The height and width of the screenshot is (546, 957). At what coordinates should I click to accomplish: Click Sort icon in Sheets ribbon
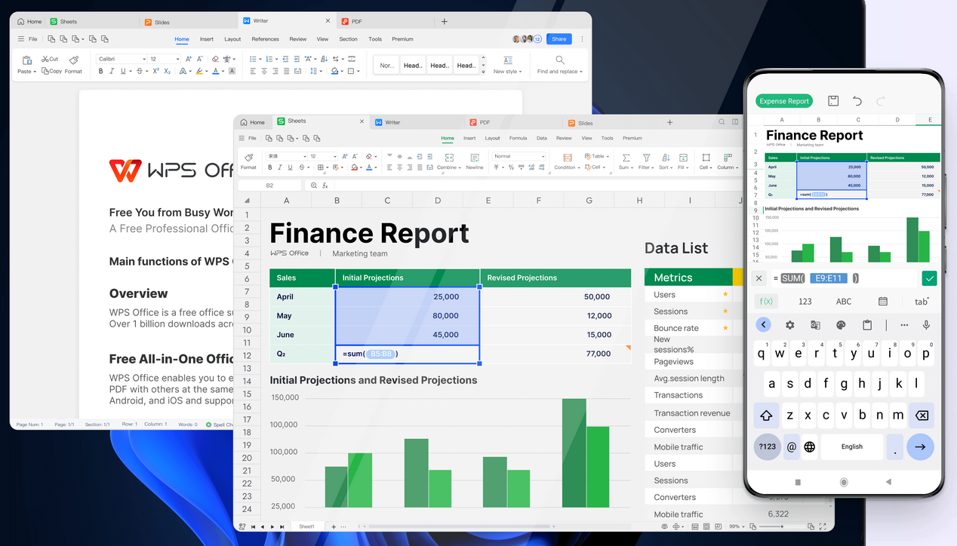point(666,158)
